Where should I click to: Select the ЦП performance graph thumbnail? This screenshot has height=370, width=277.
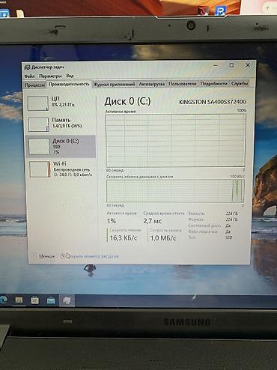pyautogui.click(x=38, y=103)
